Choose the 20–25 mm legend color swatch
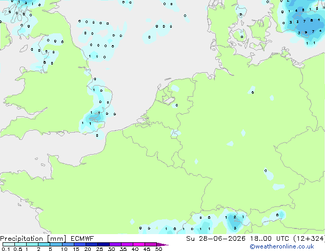Viewport: 325px width, 251px height. (x=91, y=244)
